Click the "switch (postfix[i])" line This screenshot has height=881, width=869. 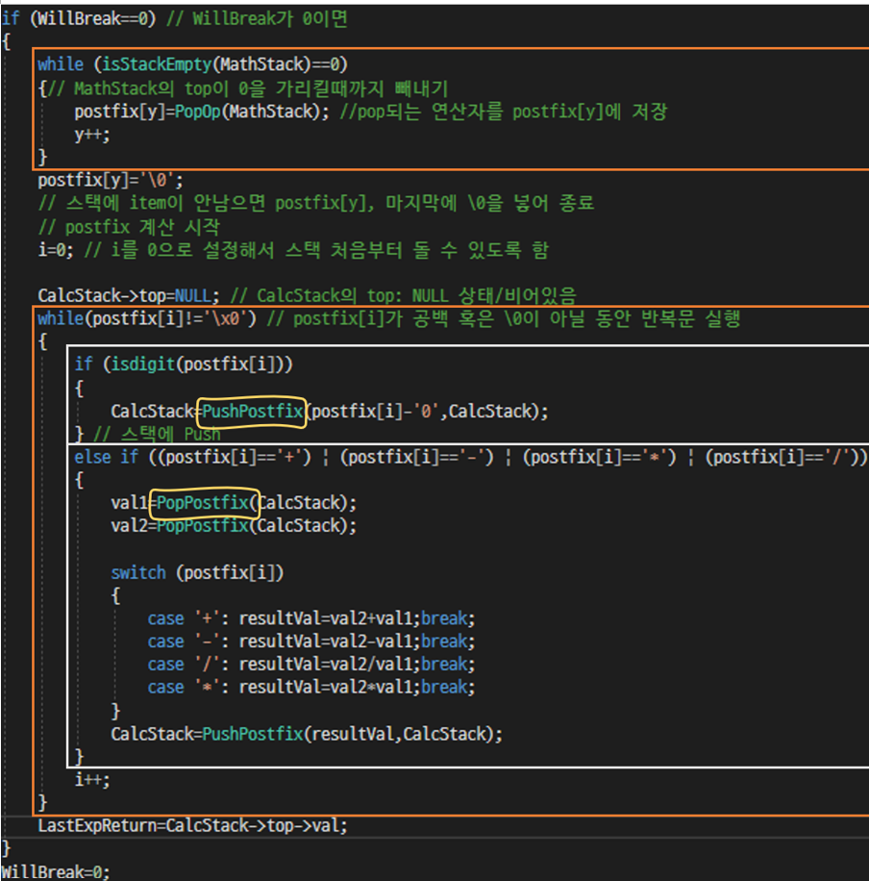(x=197, y=572)
